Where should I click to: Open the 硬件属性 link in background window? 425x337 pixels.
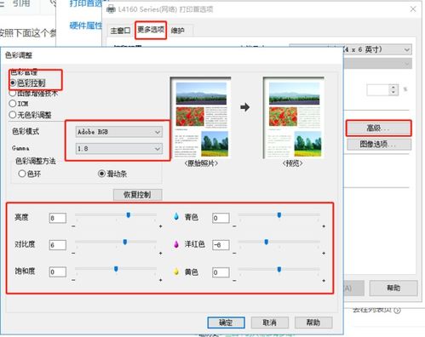pos(86,26)
